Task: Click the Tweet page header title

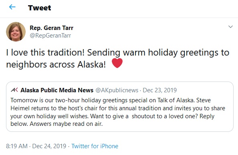Action: (x=39, y=8)
